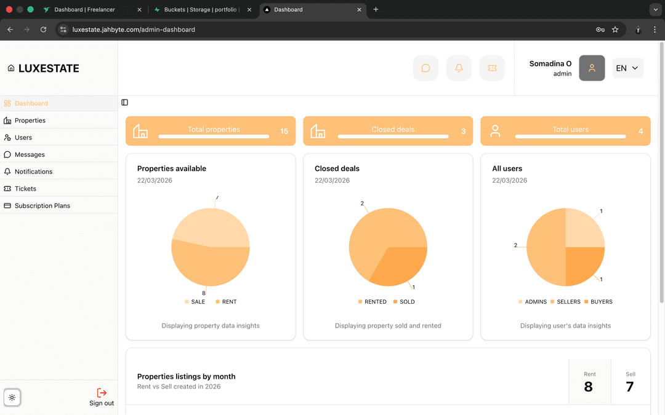Open the Messages chat bubble icon in the header

pos(425,68)
